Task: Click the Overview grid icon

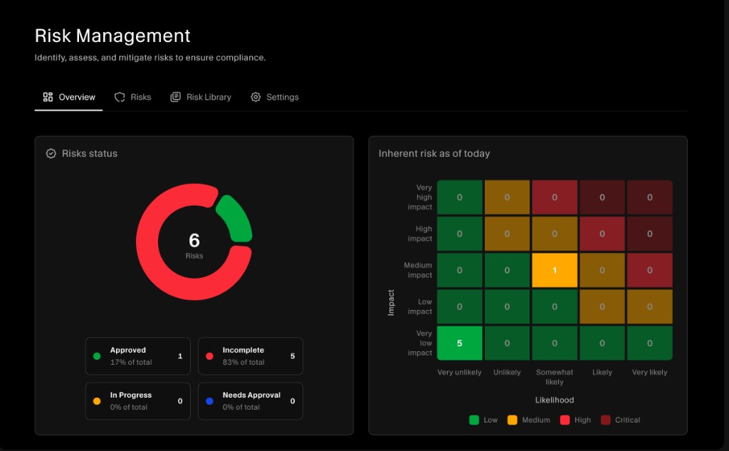Action: [48, 97]
